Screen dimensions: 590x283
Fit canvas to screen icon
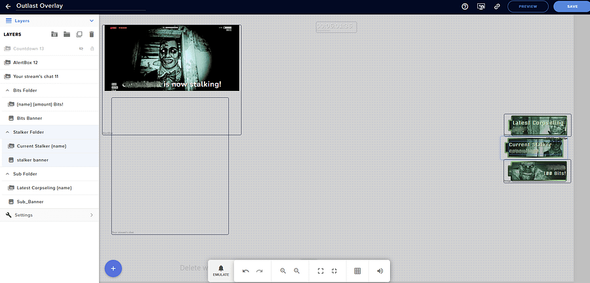tap(321, 271)
